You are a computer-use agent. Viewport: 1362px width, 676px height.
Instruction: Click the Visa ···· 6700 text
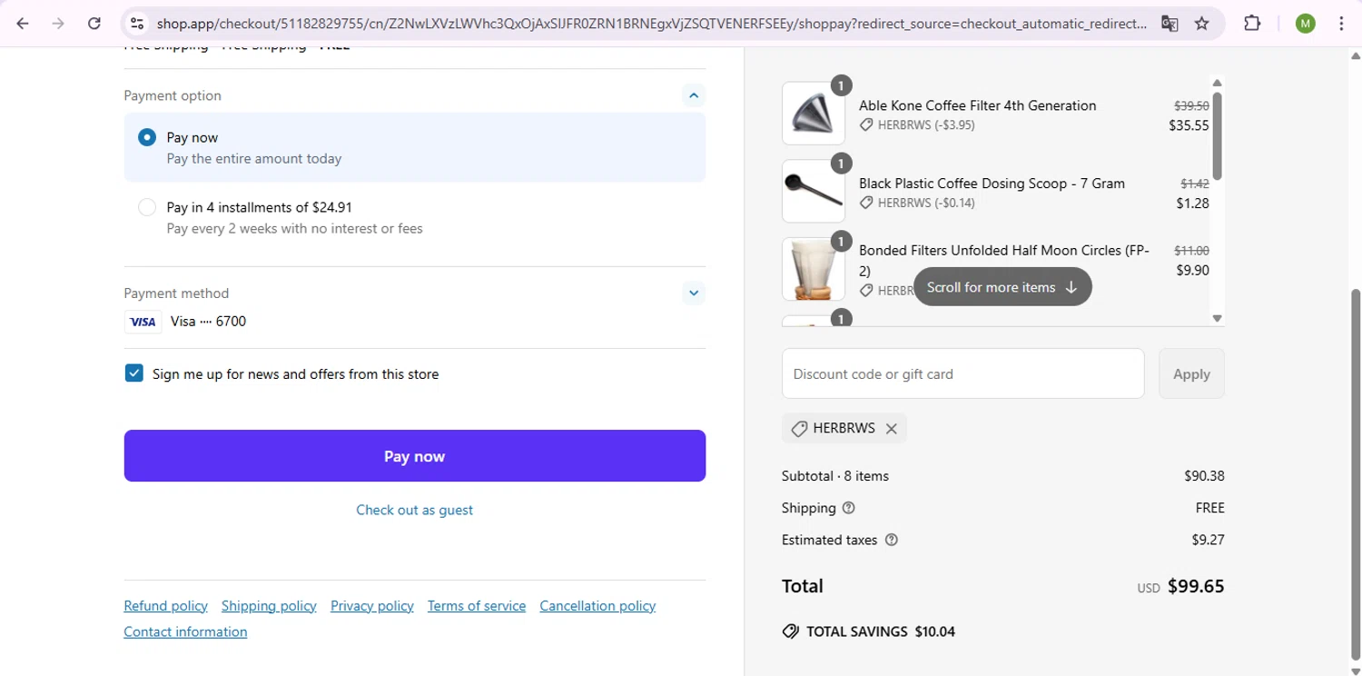coord(208,321)
